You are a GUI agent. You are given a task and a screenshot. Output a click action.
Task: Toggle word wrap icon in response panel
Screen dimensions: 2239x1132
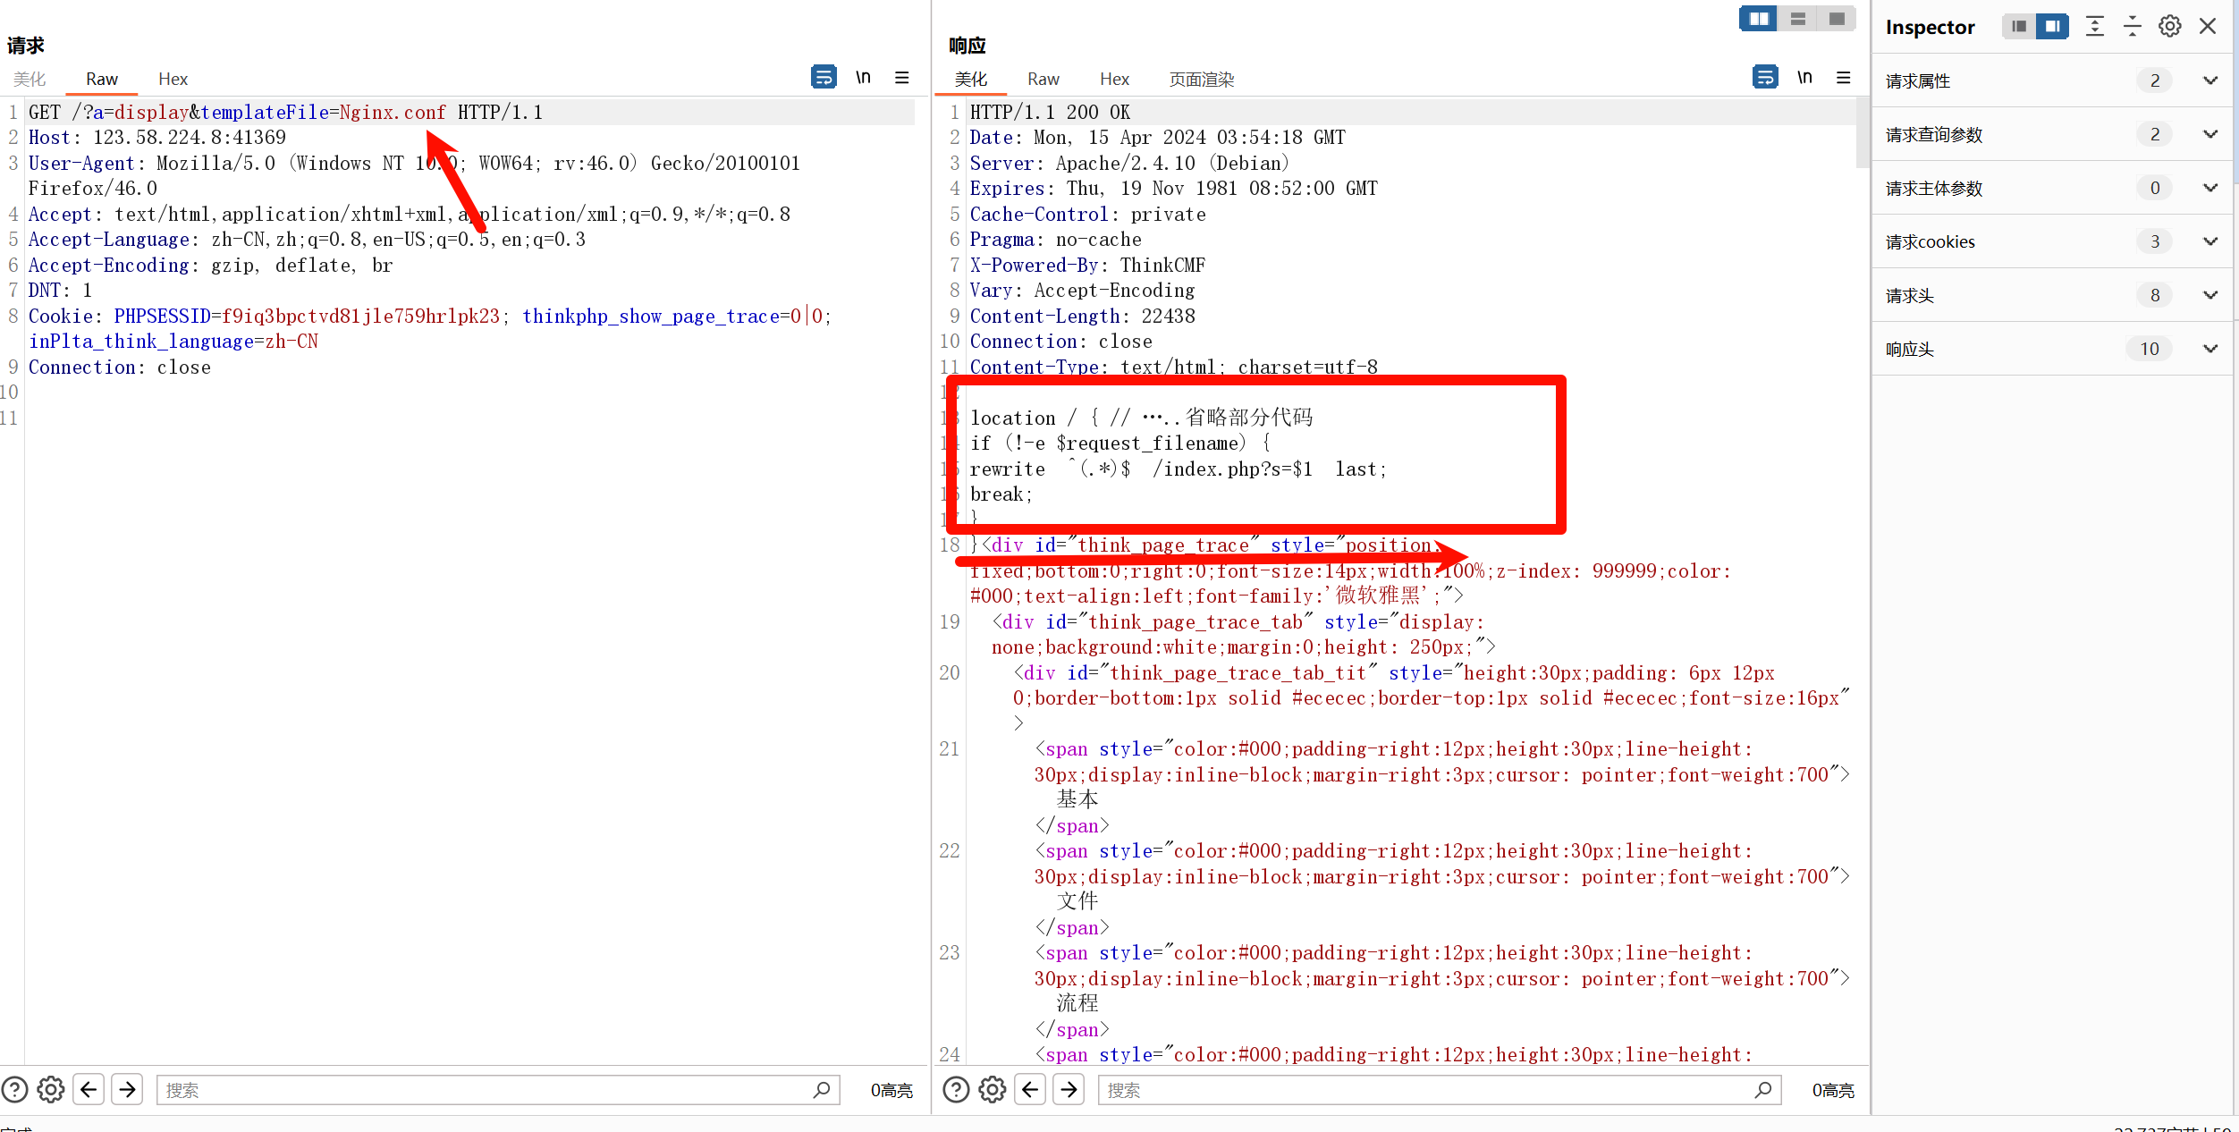(1764, 78)
